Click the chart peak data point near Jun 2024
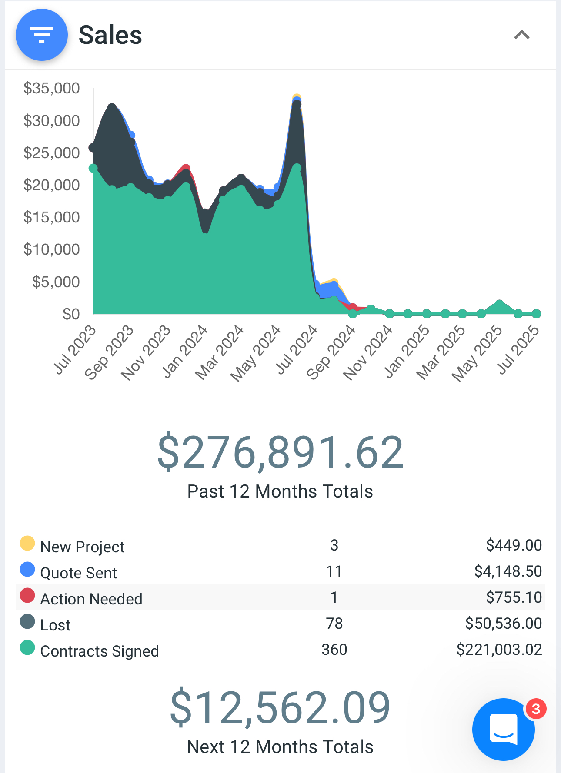Viewport: 561px width, 773px height. click(x=297, y=99)
